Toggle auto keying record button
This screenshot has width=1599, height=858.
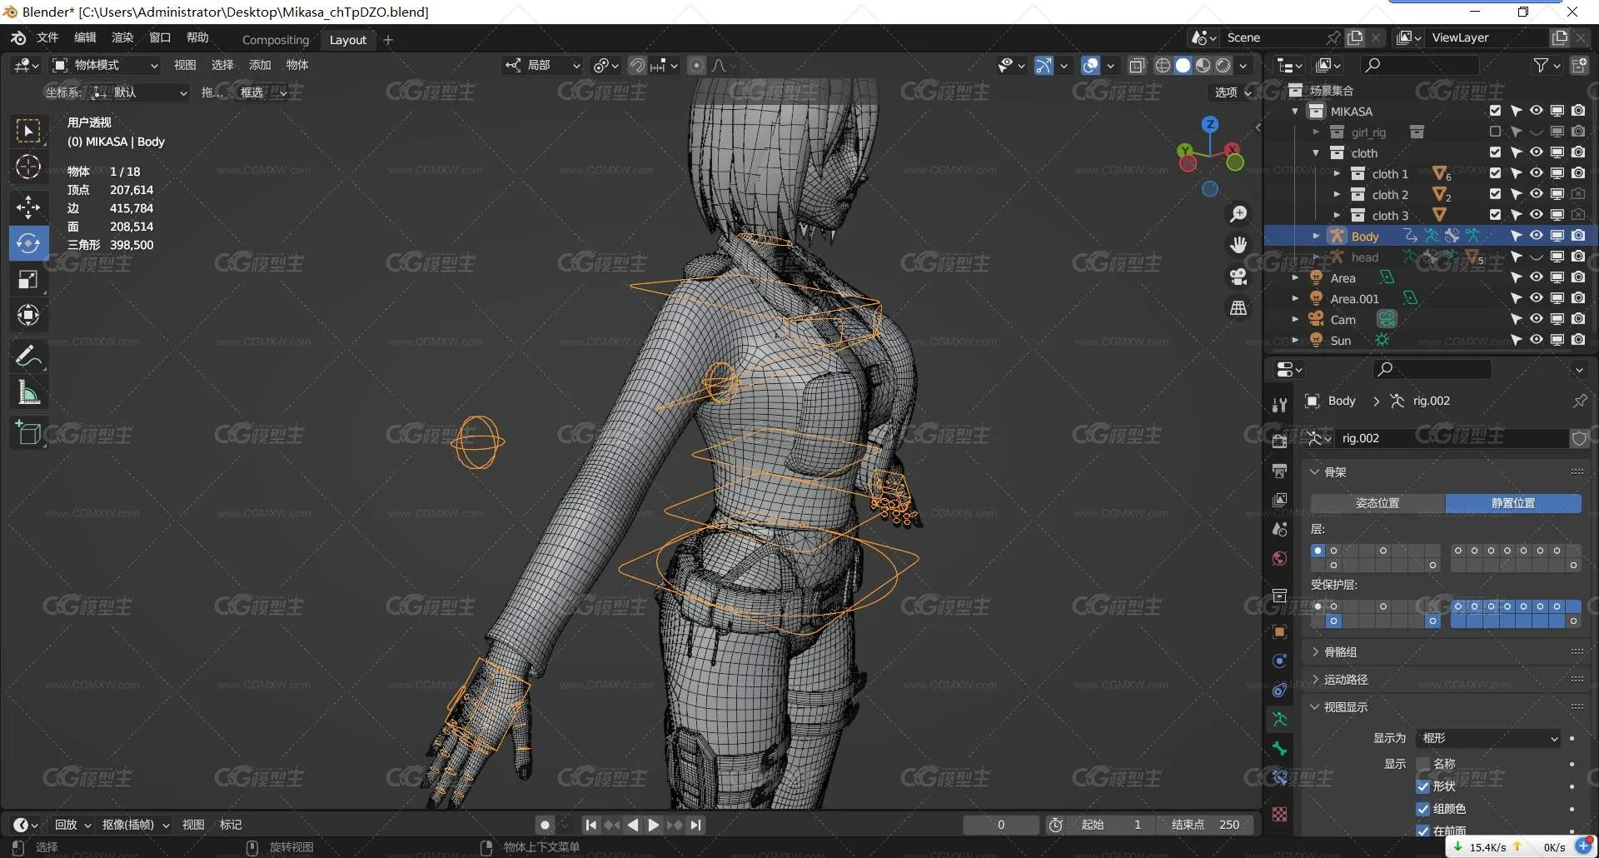(x=545, y=825)
